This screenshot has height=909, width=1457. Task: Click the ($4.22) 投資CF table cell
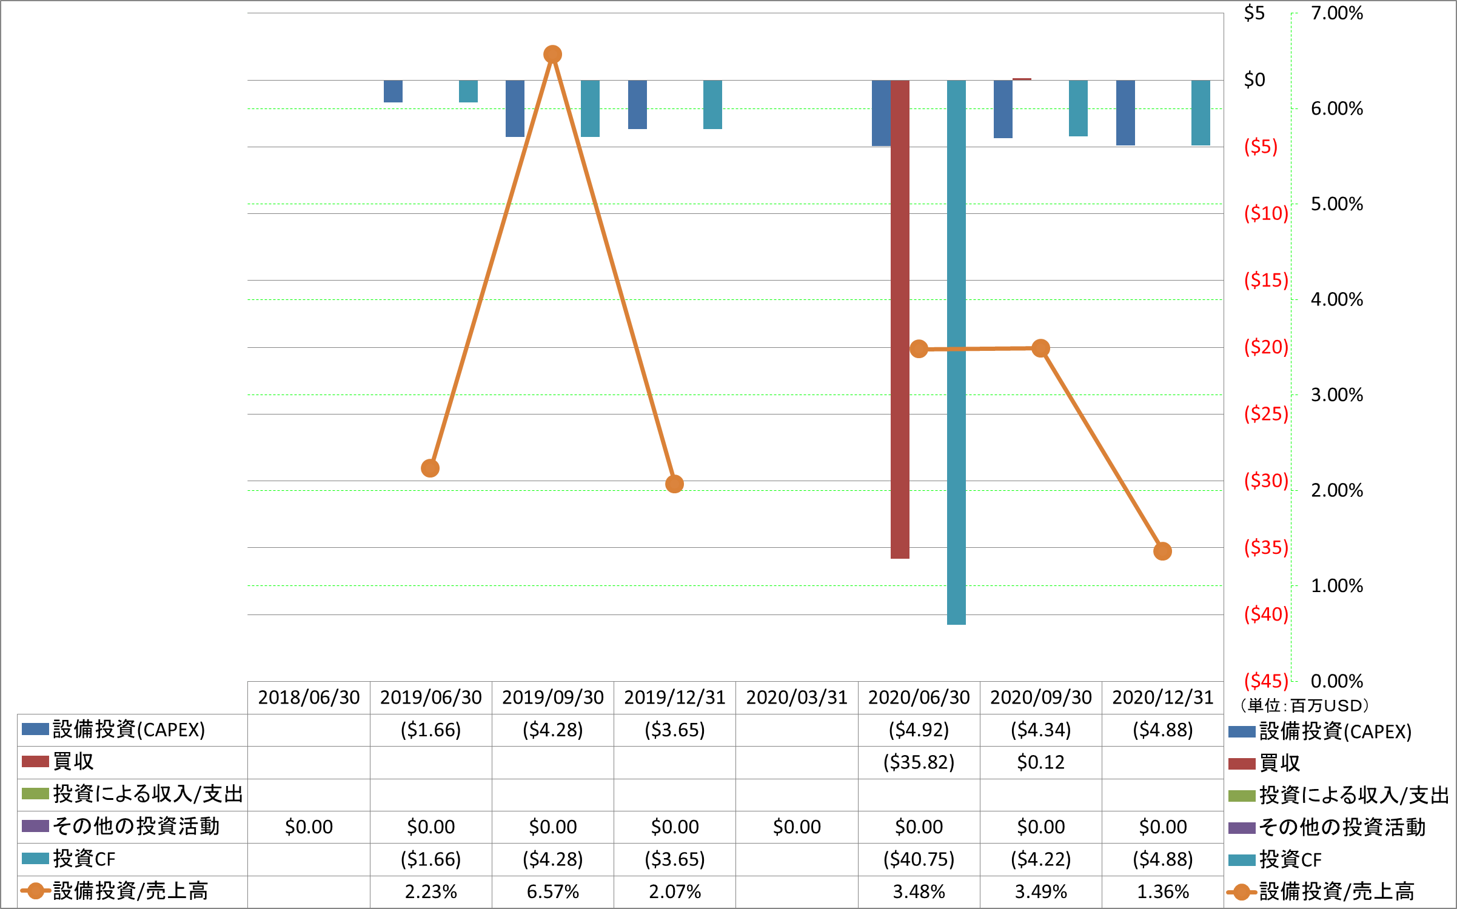(1040, 859)
